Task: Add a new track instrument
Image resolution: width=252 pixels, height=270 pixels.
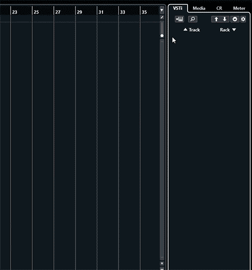Action: point(179,19)
